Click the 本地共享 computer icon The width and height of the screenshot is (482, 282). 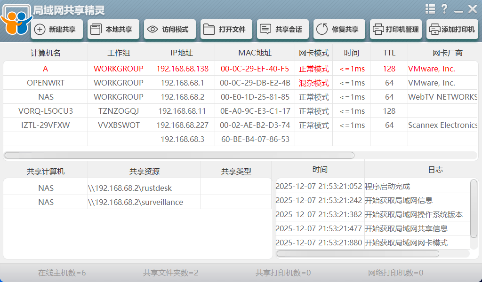click(x=96, y=29)
